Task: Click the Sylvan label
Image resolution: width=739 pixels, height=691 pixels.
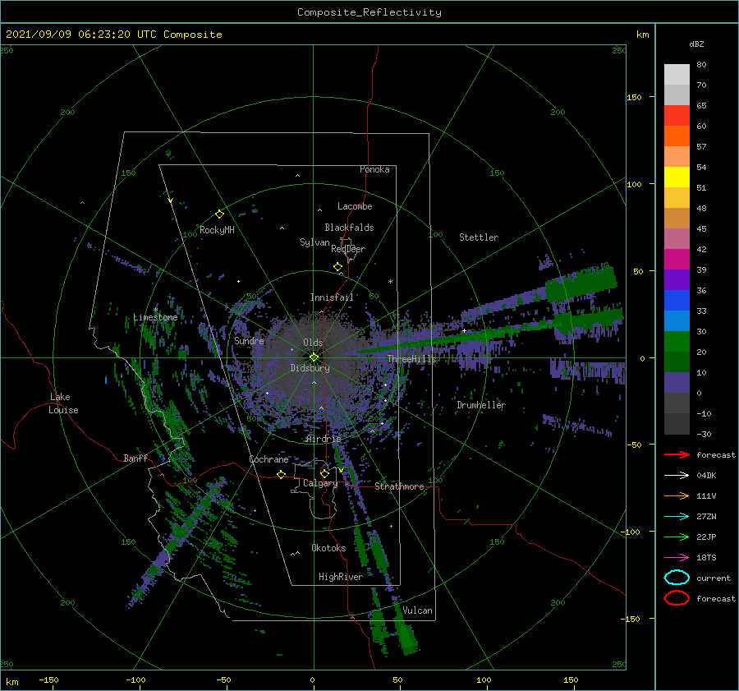Action: point(314,242)
